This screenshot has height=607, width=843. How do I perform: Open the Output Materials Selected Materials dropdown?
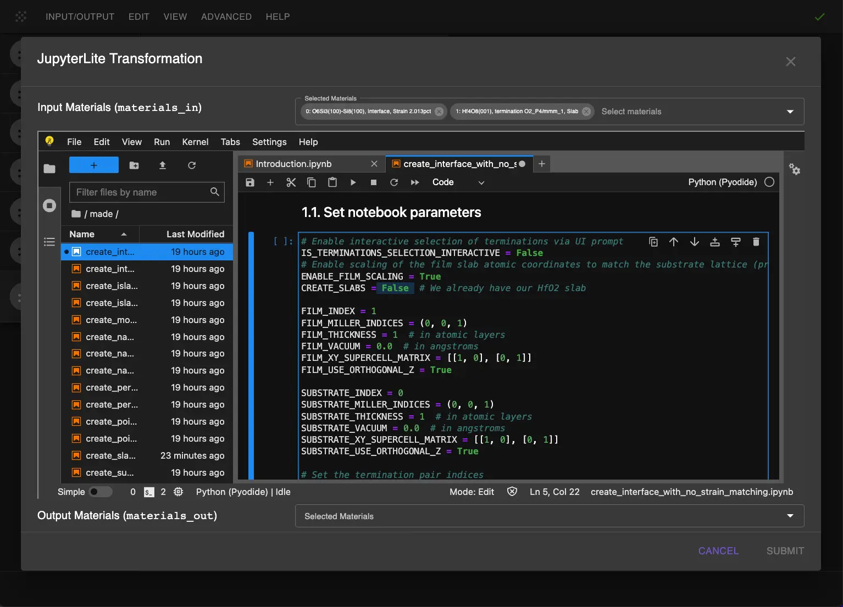790,516
